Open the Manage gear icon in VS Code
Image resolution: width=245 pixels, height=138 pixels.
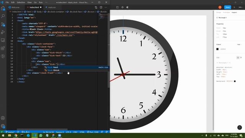click(x=3, y=126)
